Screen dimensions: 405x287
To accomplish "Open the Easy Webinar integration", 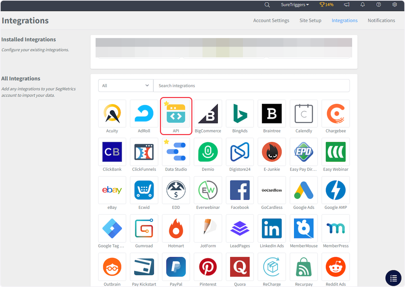I will tap(336, 152).
